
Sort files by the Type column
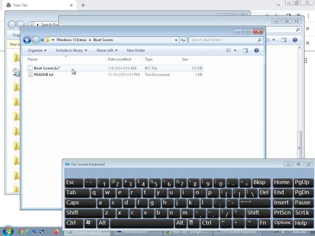click(161, 59)
